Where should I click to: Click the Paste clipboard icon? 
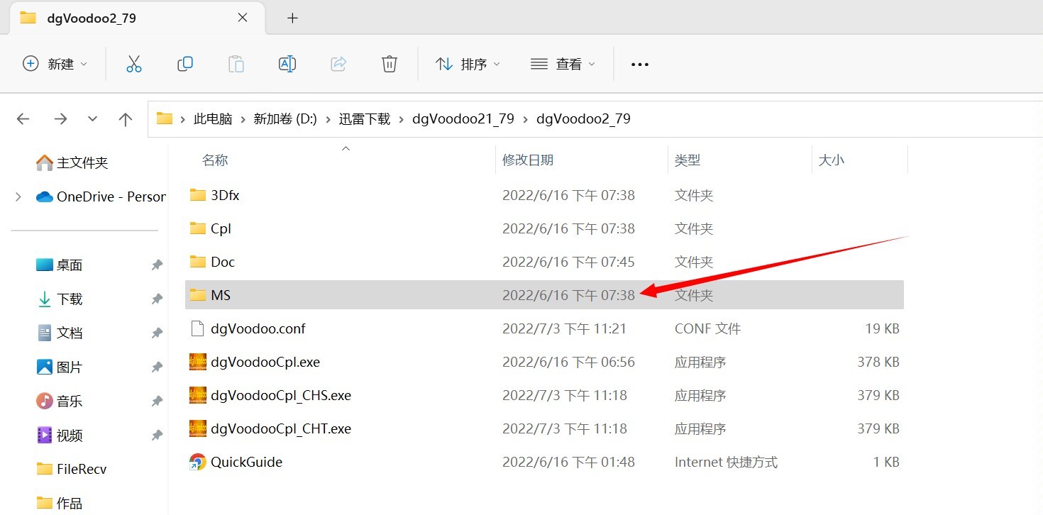pyautogui.click(x=236, y=64)
